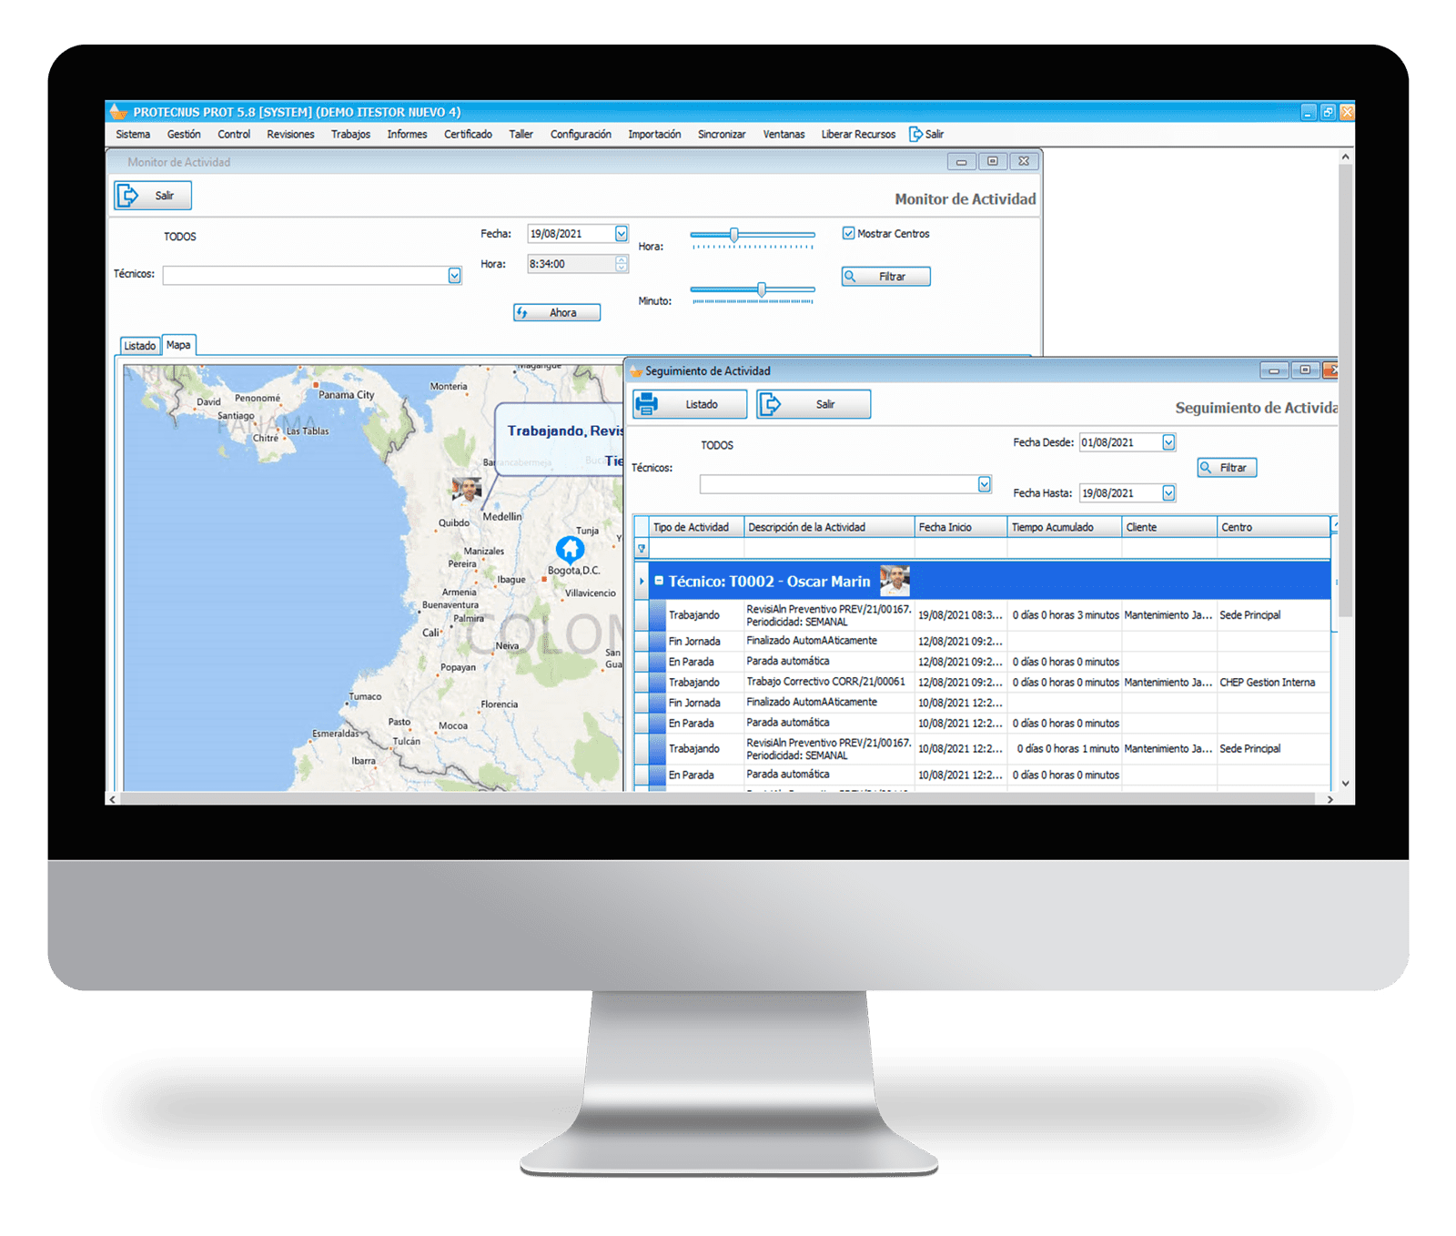Click the Fecha Inicio column header
The width and height of the screenshot is (1456, 1236).
pyautogui.click(x=961, y=527)
